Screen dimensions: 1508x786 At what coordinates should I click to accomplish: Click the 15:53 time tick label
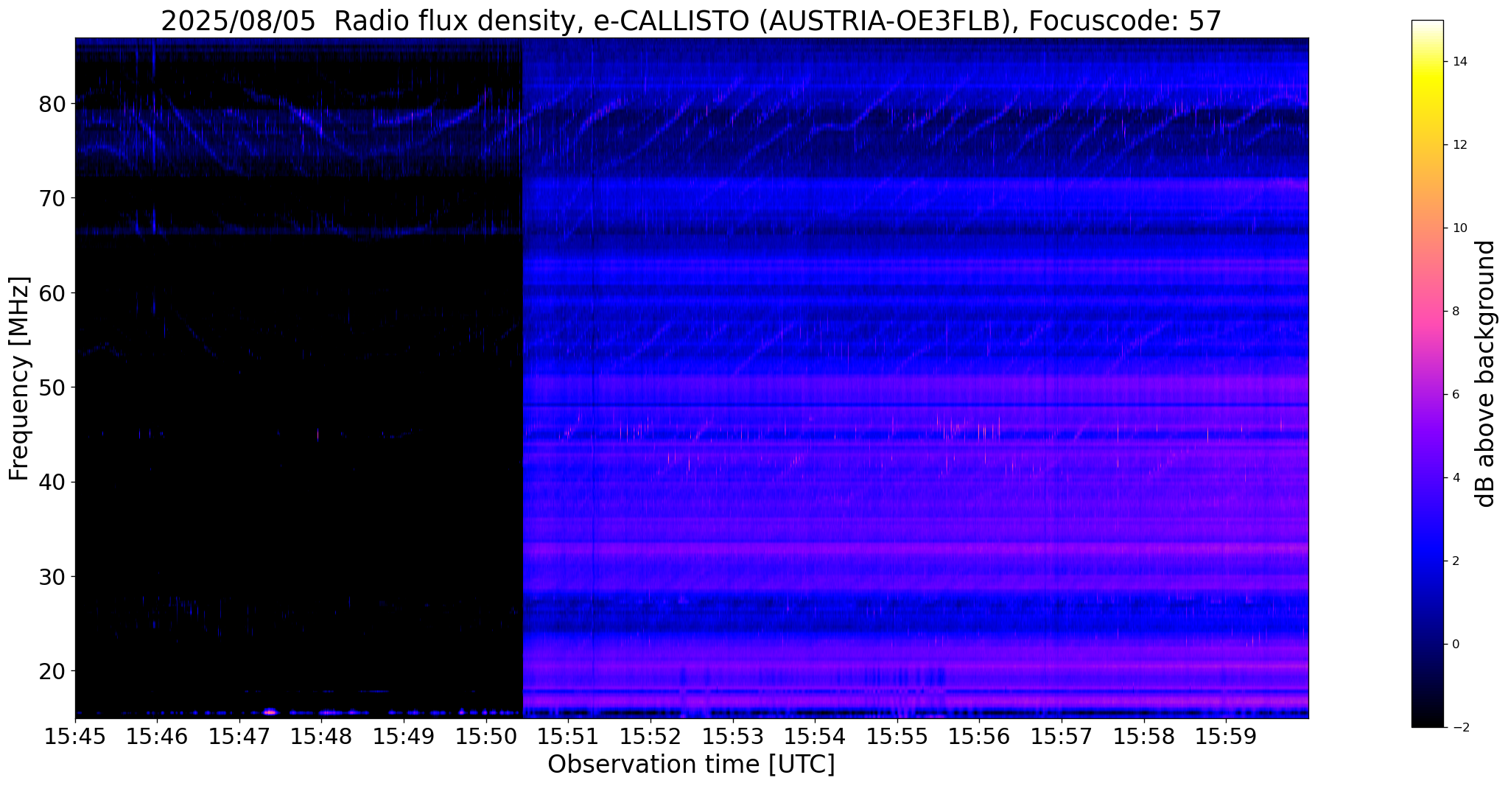[x=733, y=737]
